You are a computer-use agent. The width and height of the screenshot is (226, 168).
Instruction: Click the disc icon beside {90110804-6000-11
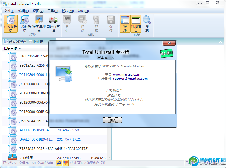coord(13,75)
